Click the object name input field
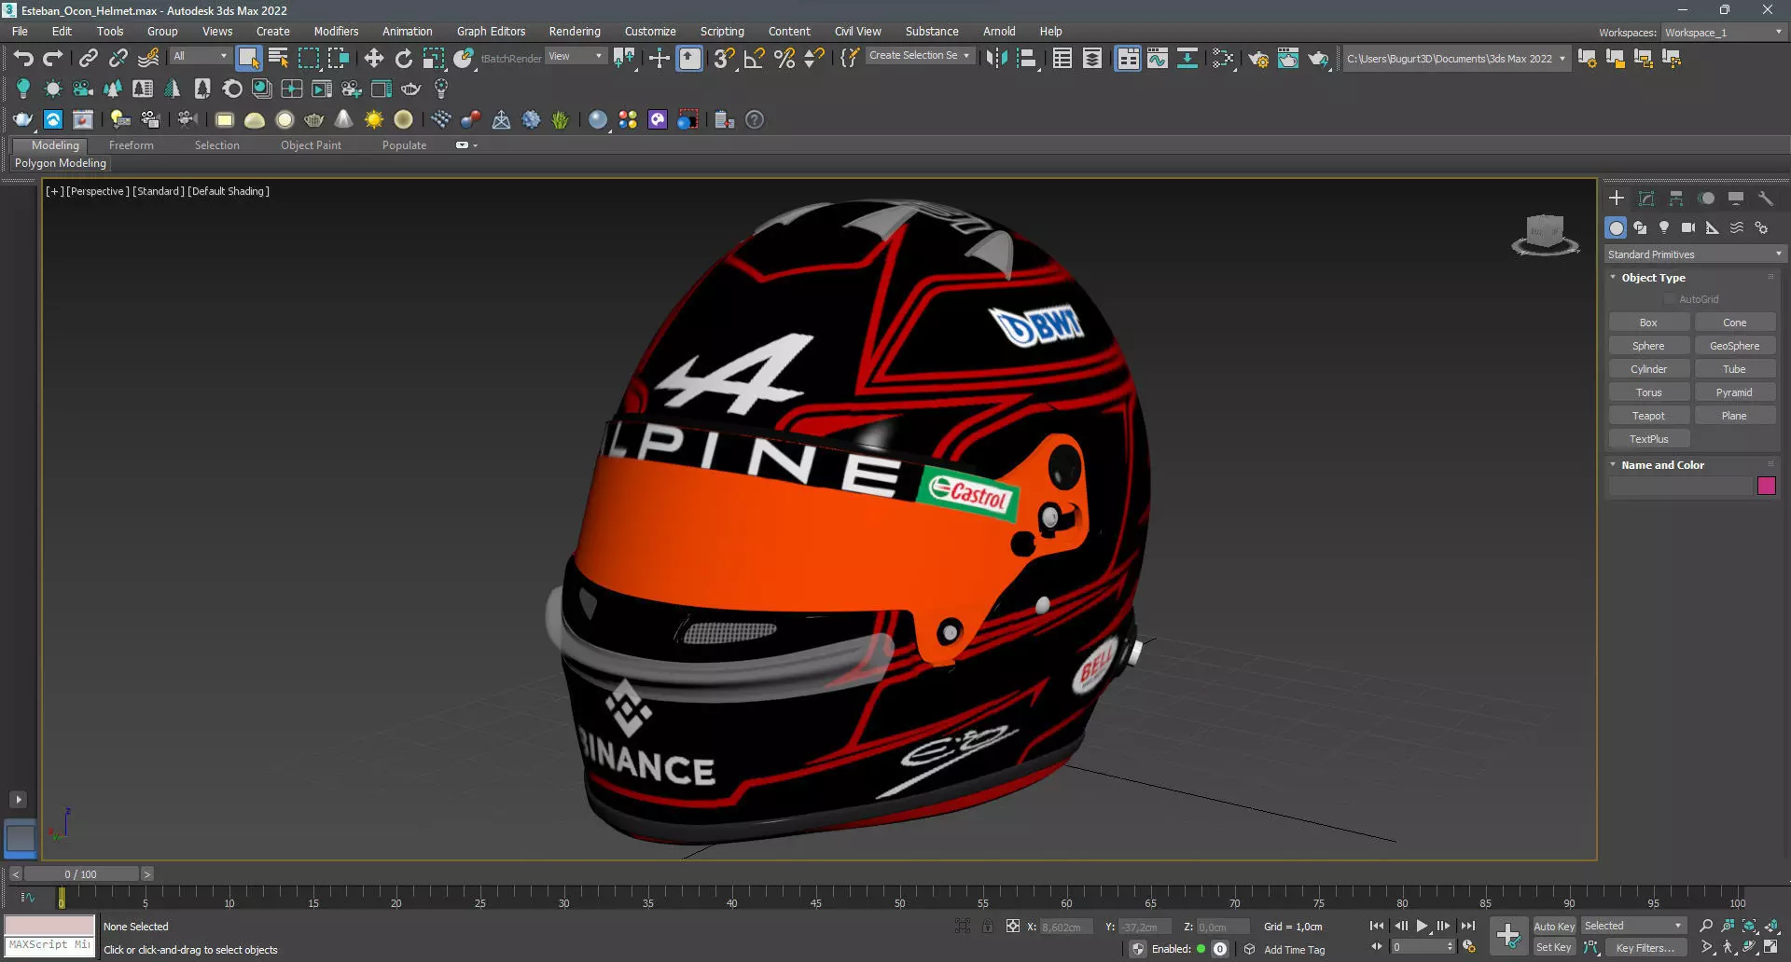 point(1681,486)
